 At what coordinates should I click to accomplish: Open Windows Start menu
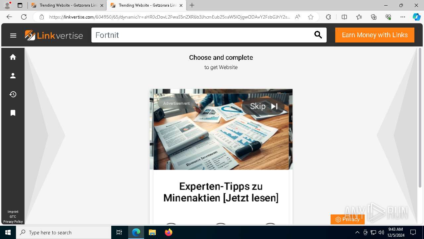pyautogui.click(x=8, y=232)
